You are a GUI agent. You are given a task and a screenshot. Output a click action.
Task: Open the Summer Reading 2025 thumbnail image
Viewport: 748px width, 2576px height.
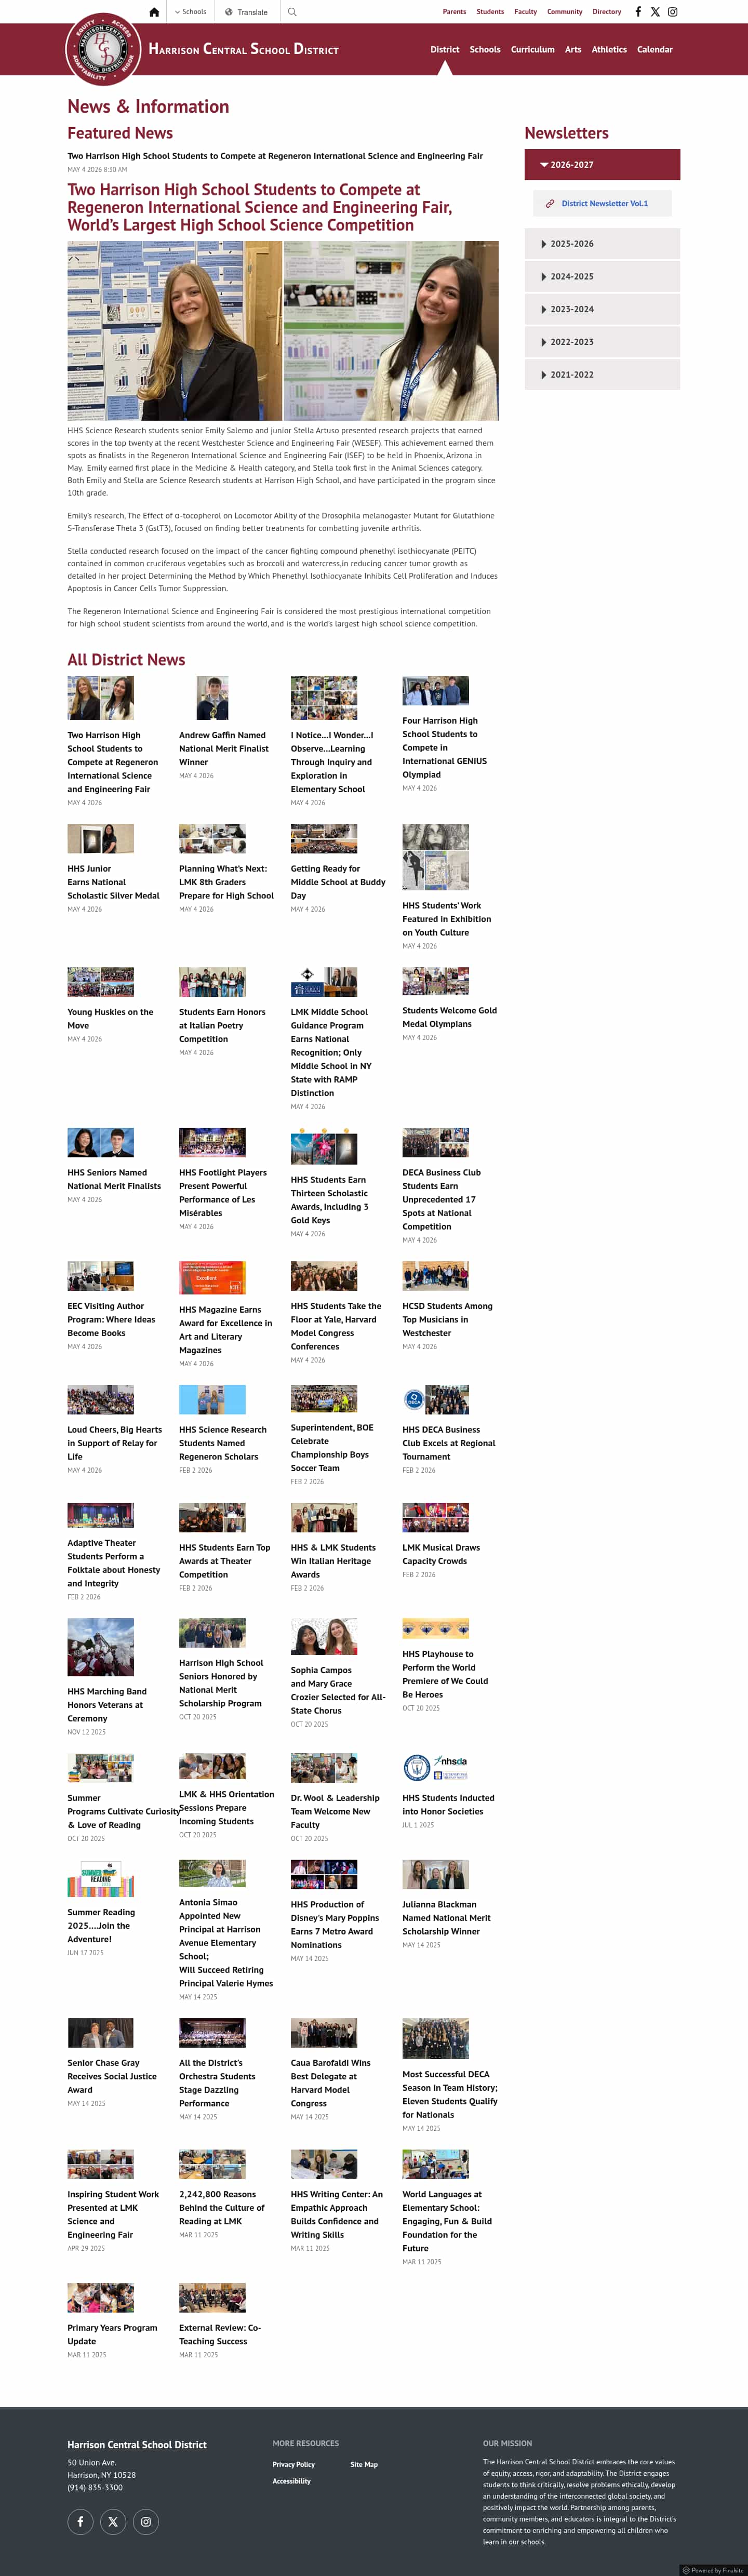100,1879
